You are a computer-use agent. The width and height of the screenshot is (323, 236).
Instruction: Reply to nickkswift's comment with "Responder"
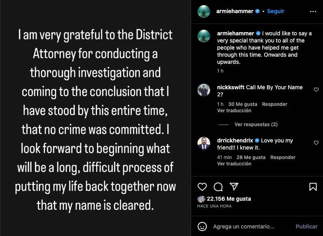275,104
